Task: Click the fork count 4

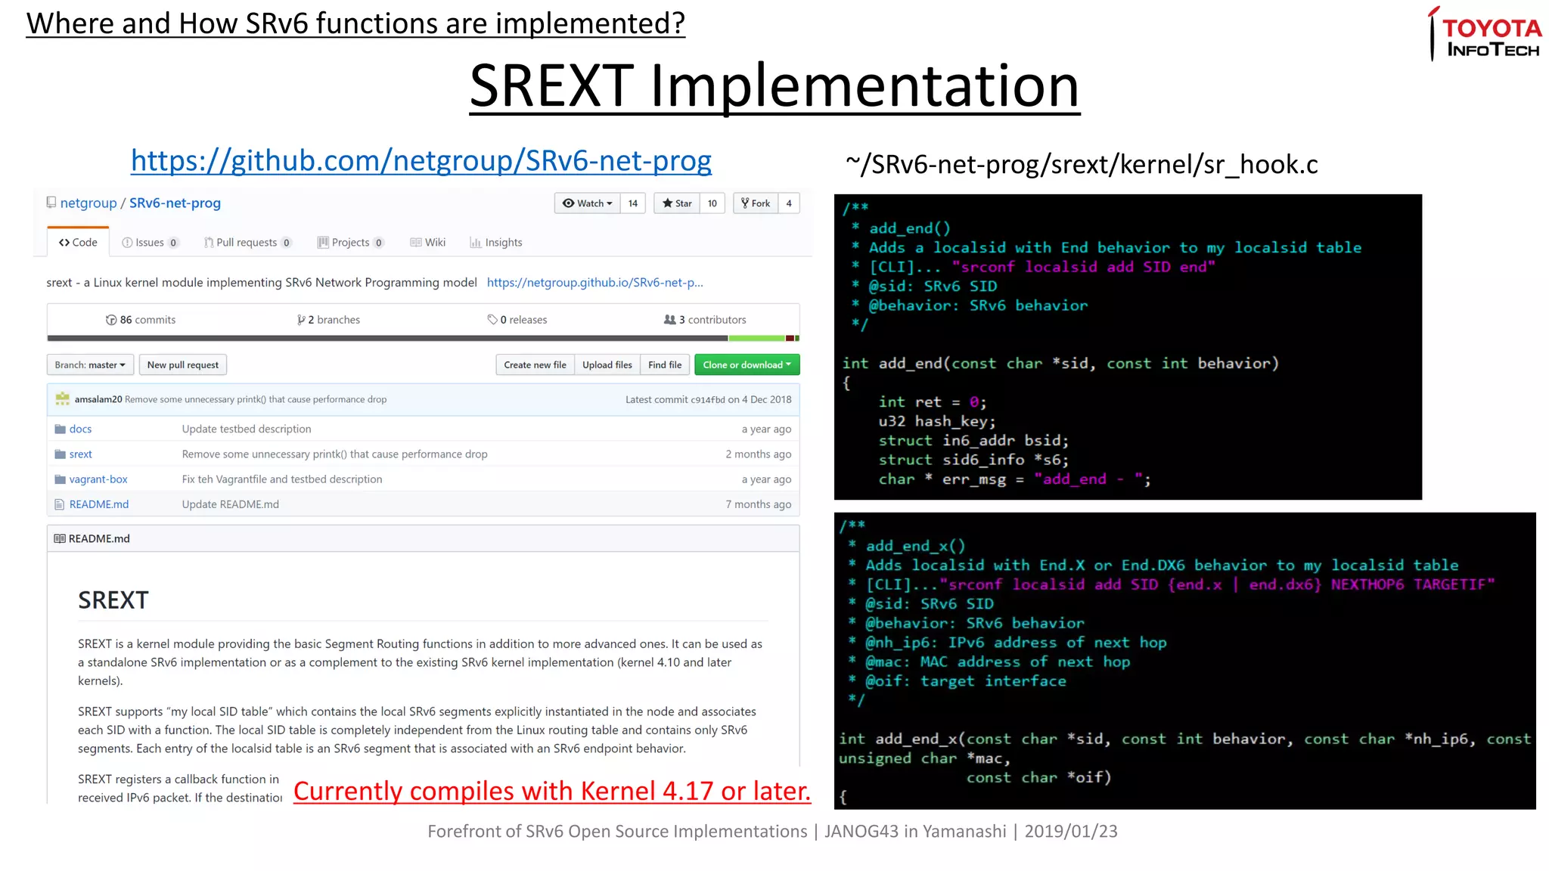Action: click(x=789, y=203)
